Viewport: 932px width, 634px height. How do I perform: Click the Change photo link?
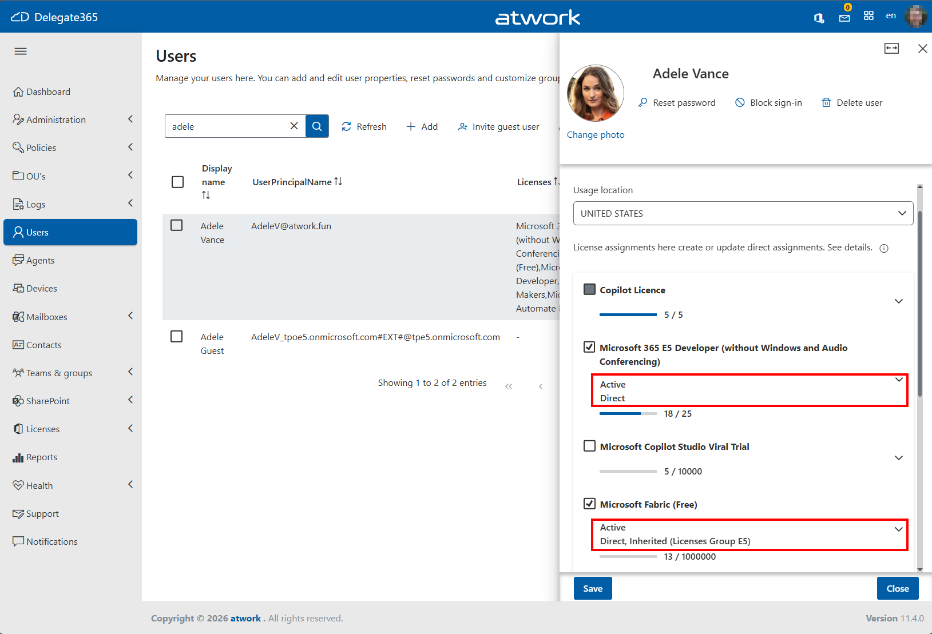(596, 134)
